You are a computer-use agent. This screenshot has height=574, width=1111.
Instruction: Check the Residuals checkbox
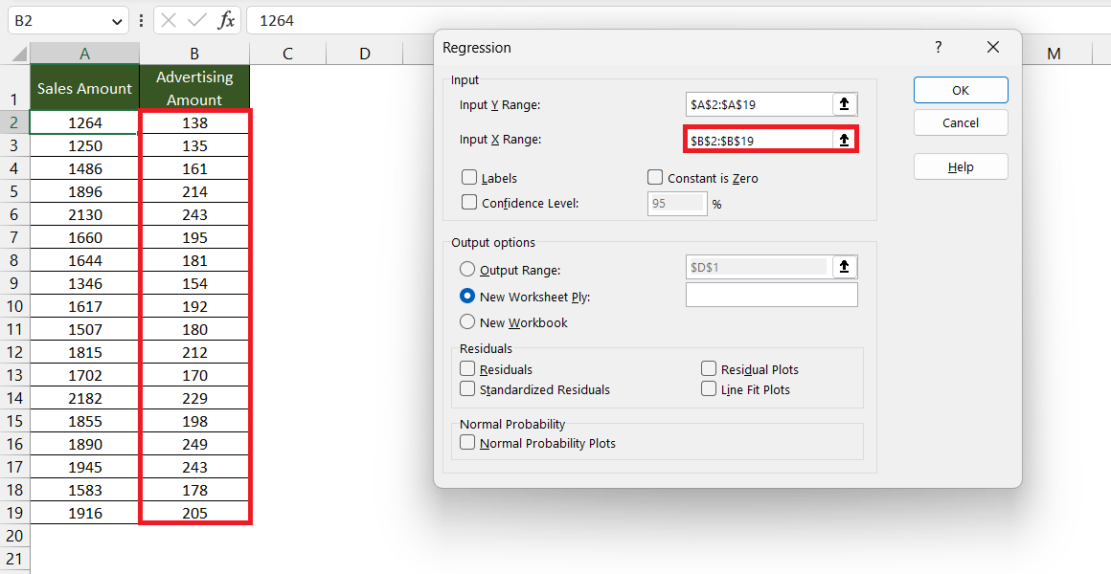coord(467,368)
